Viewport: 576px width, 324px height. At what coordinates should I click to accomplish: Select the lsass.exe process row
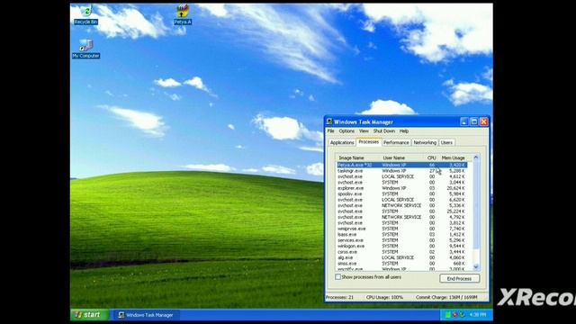pyautogui.click(x=402, y=234)
